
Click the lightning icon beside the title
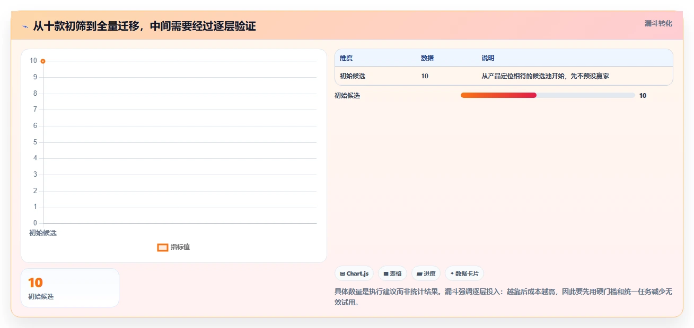(25, 26)
